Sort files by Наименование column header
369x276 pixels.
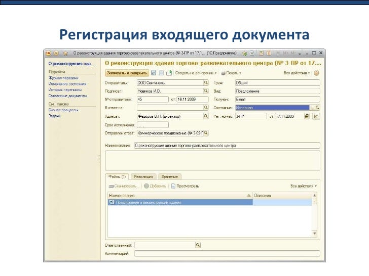[180, 196]
